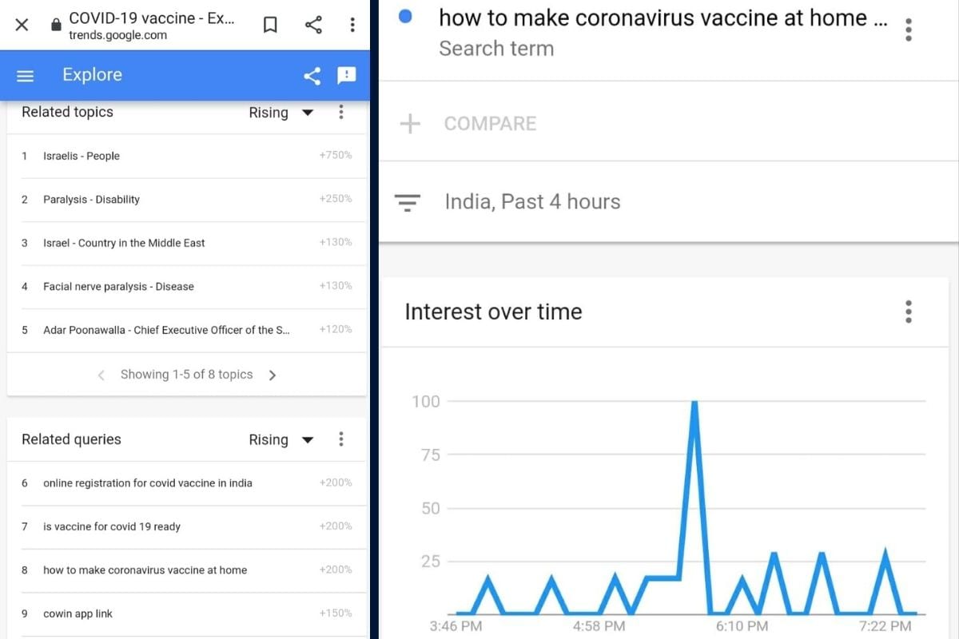Send feedback using the blue bar icon
The image size is (959, 639).
pyautogui.click(x=347, y=75)
